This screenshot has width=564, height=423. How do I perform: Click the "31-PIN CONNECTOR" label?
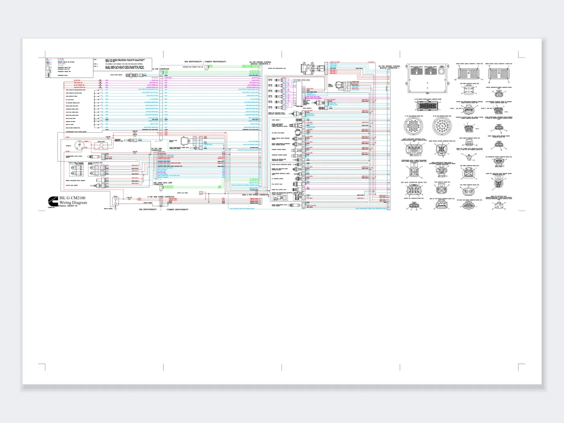[x=161, y=69]
